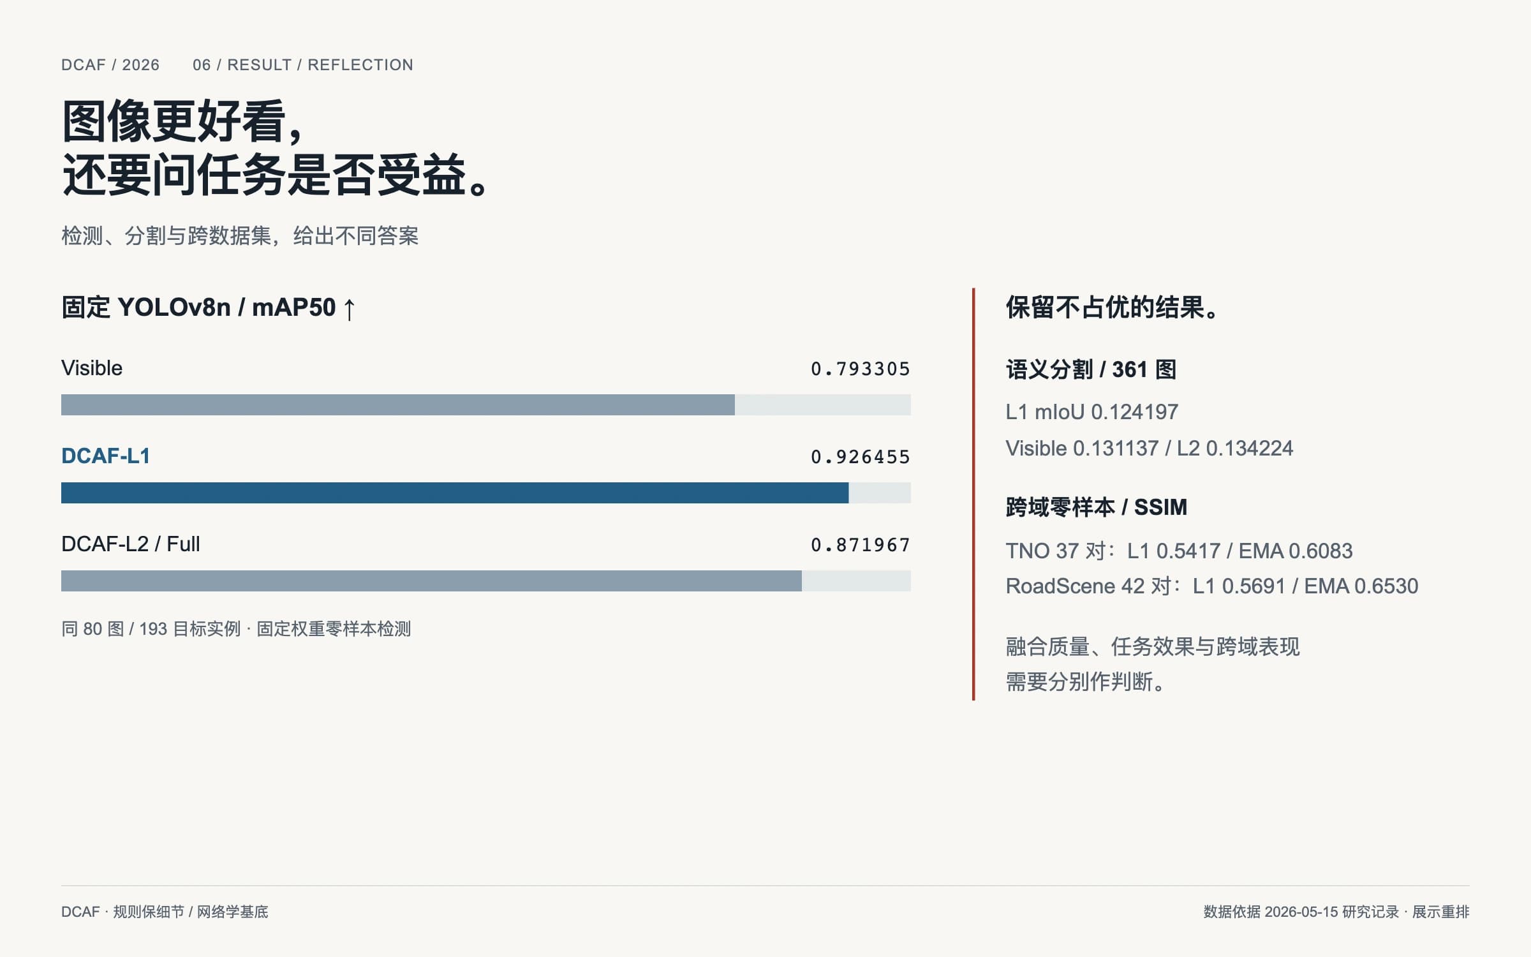The width and height of the screenshot is (1531, 957).
Task: Click the line 融合质量、任务效果与跨域表现
Action: pyautogui.click(x=1153, y=647)
